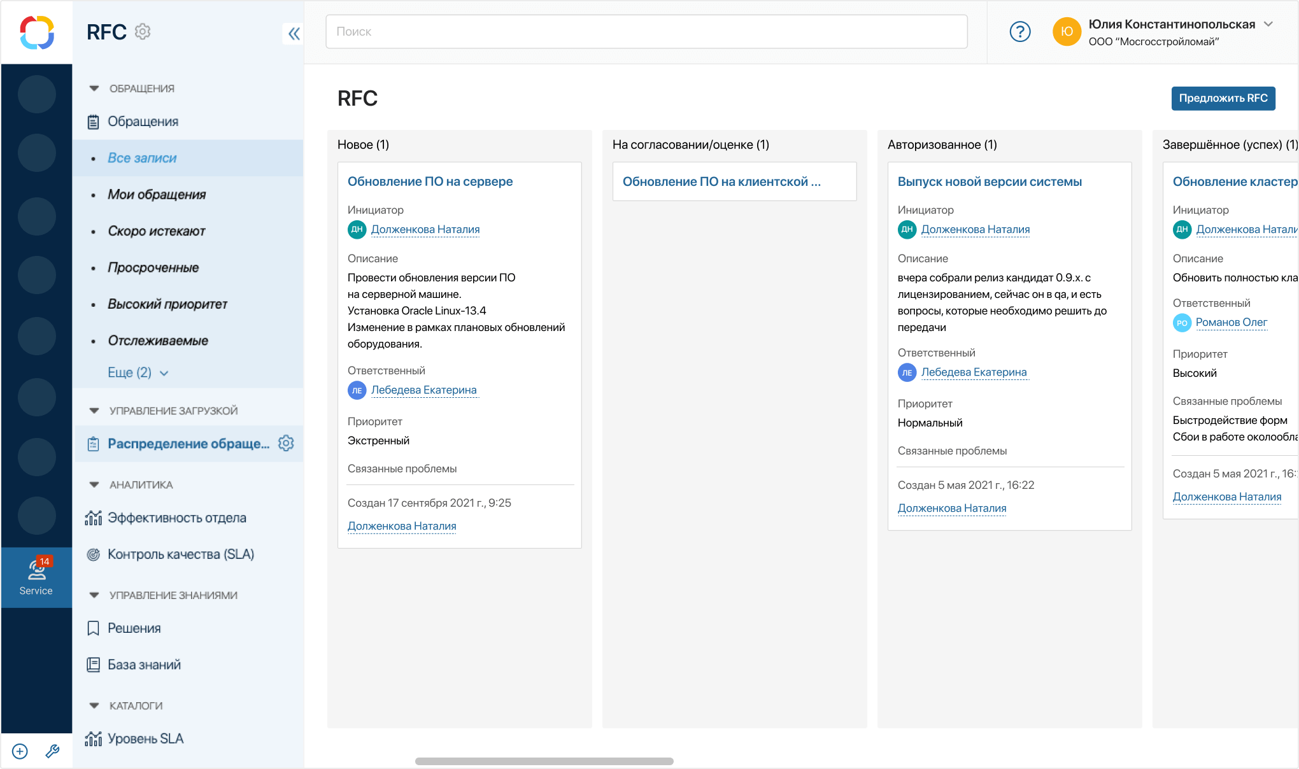The width and height of the screenshot is (1299, 769).
Task: Select Высокий приоритет filter
Action: point(188,304)
